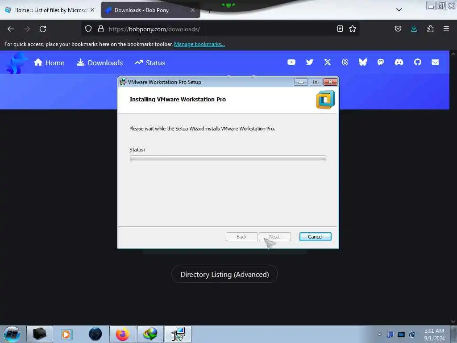
Task: Bookmark this page with the star icon
Action: (x=353, y=29)
